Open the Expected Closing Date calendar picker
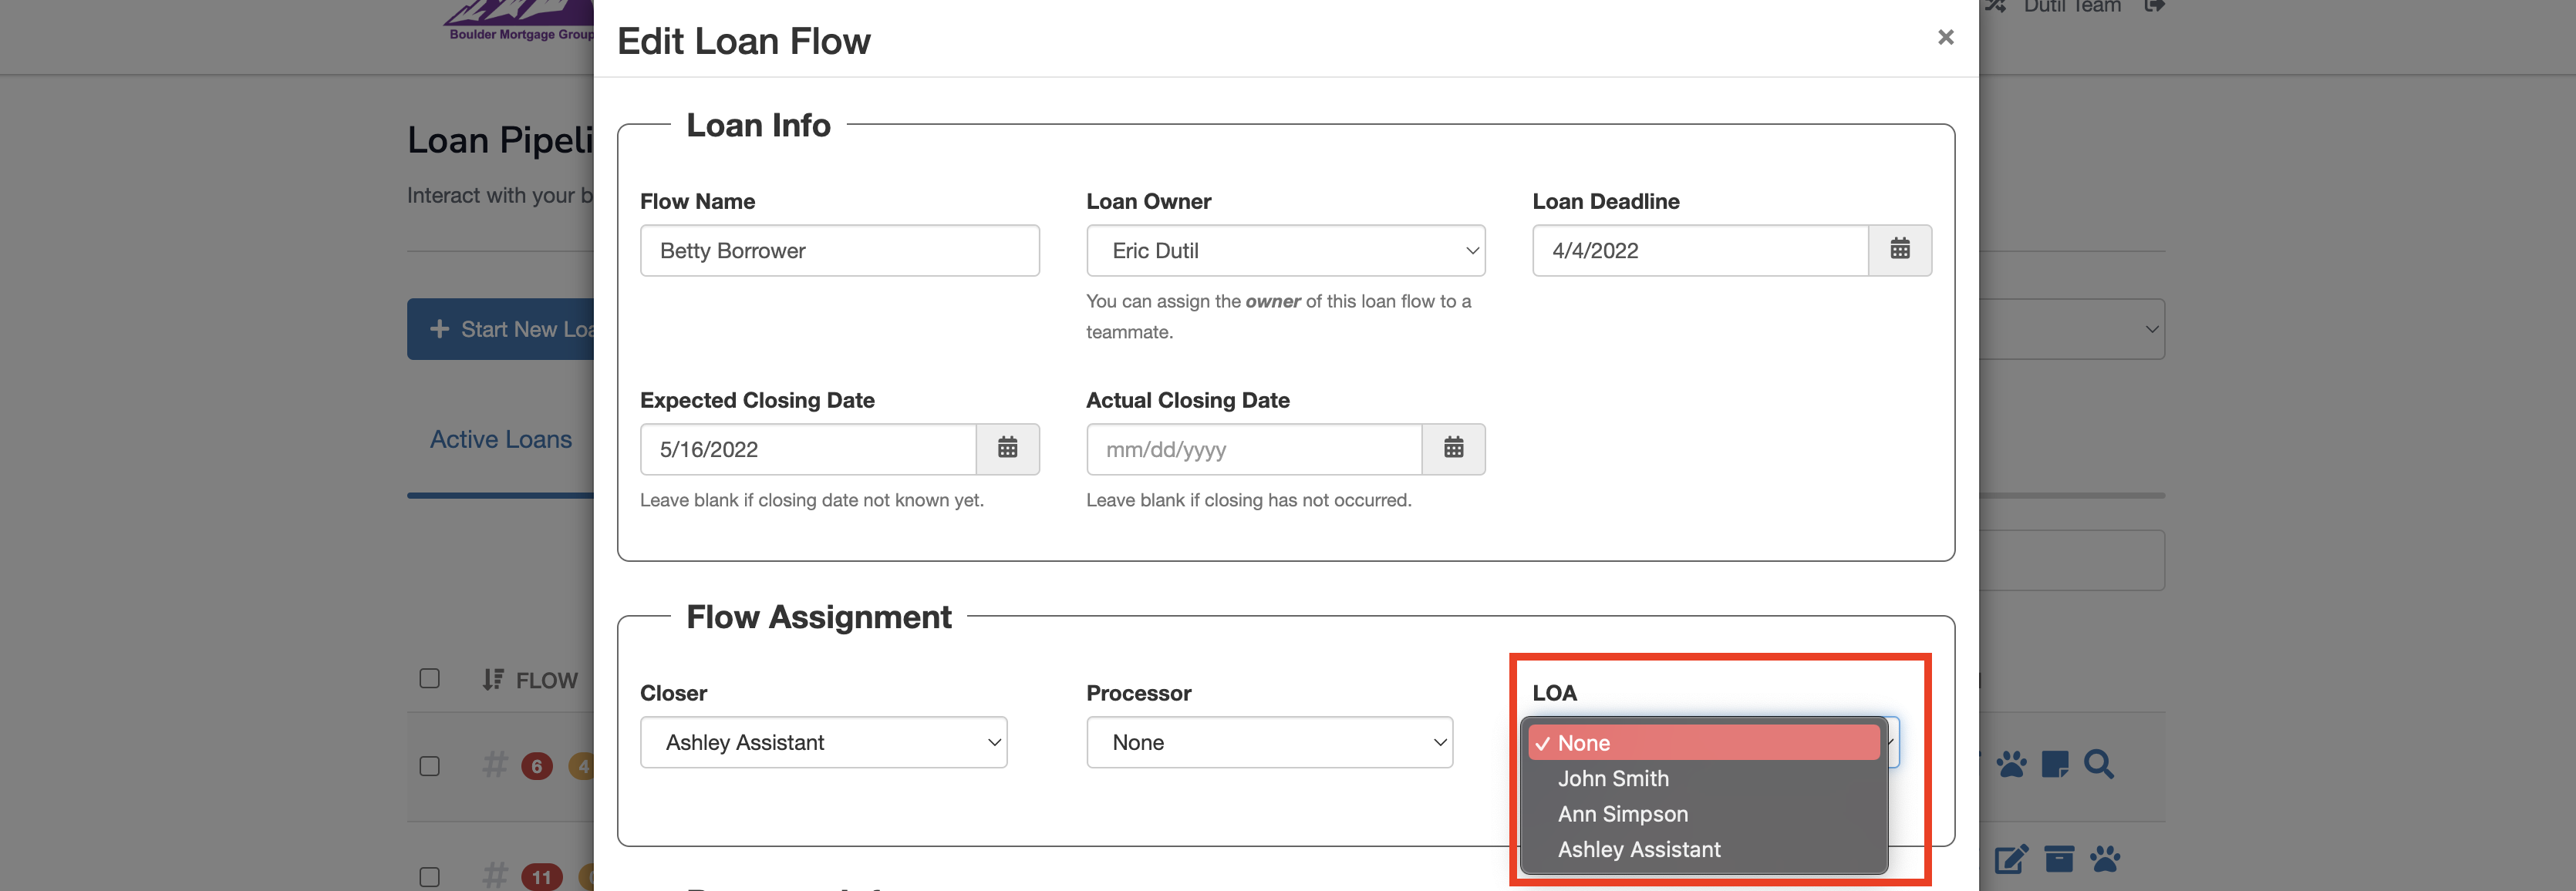2576x891 pixels. pos(1007,449)
